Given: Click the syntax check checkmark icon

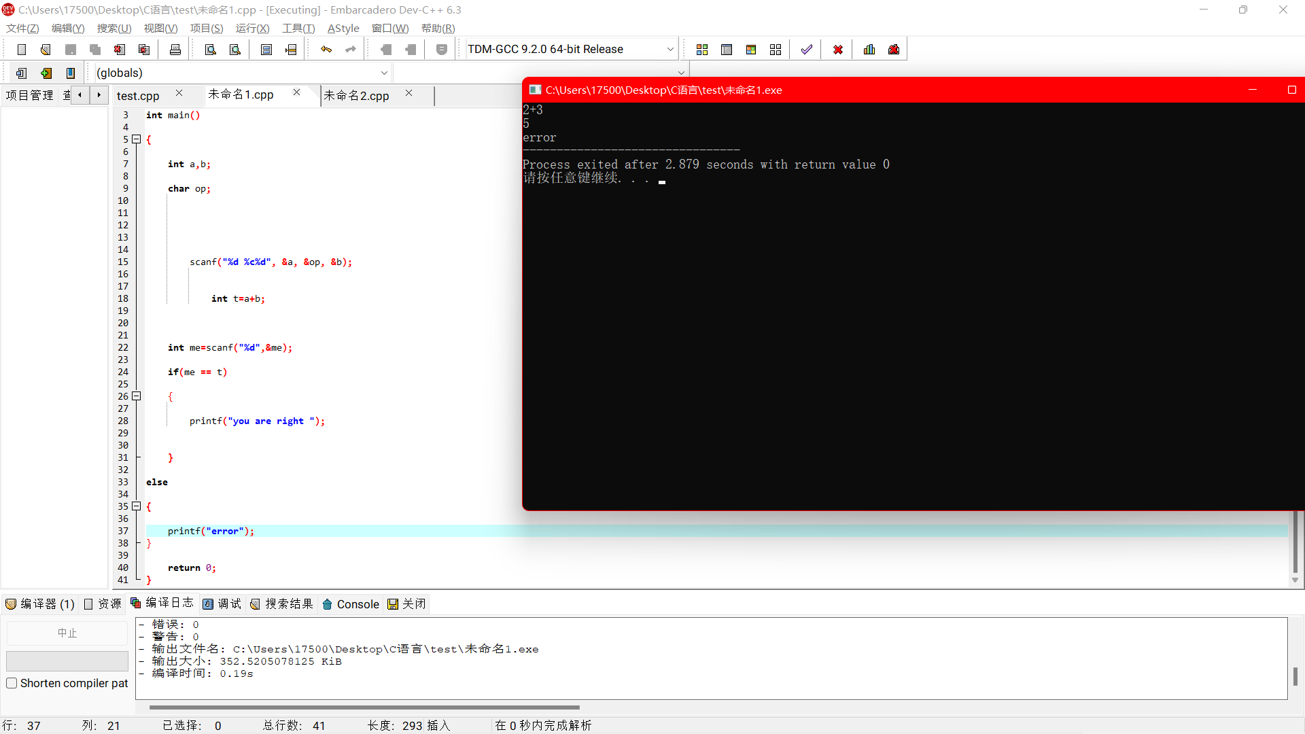Looking at the screenshot, I should point(807,50).
